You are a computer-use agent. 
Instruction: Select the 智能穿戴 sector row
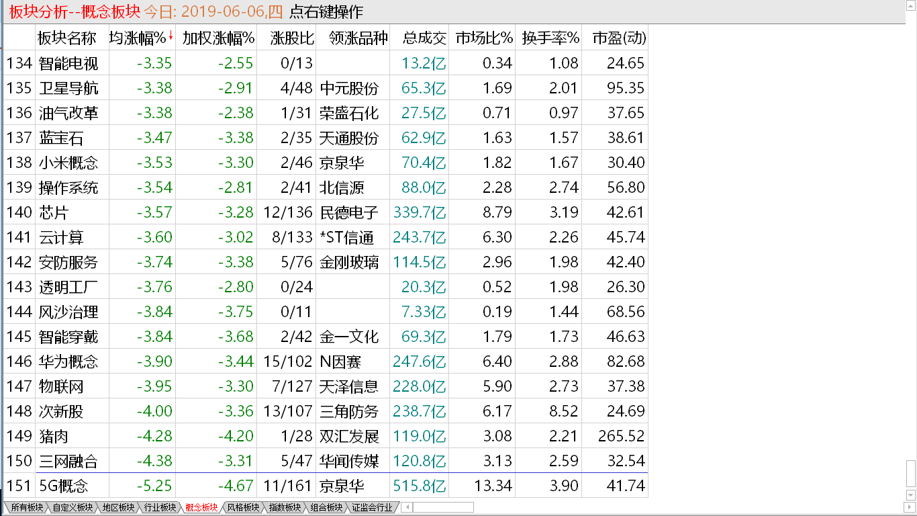click(x=326, y=337)
